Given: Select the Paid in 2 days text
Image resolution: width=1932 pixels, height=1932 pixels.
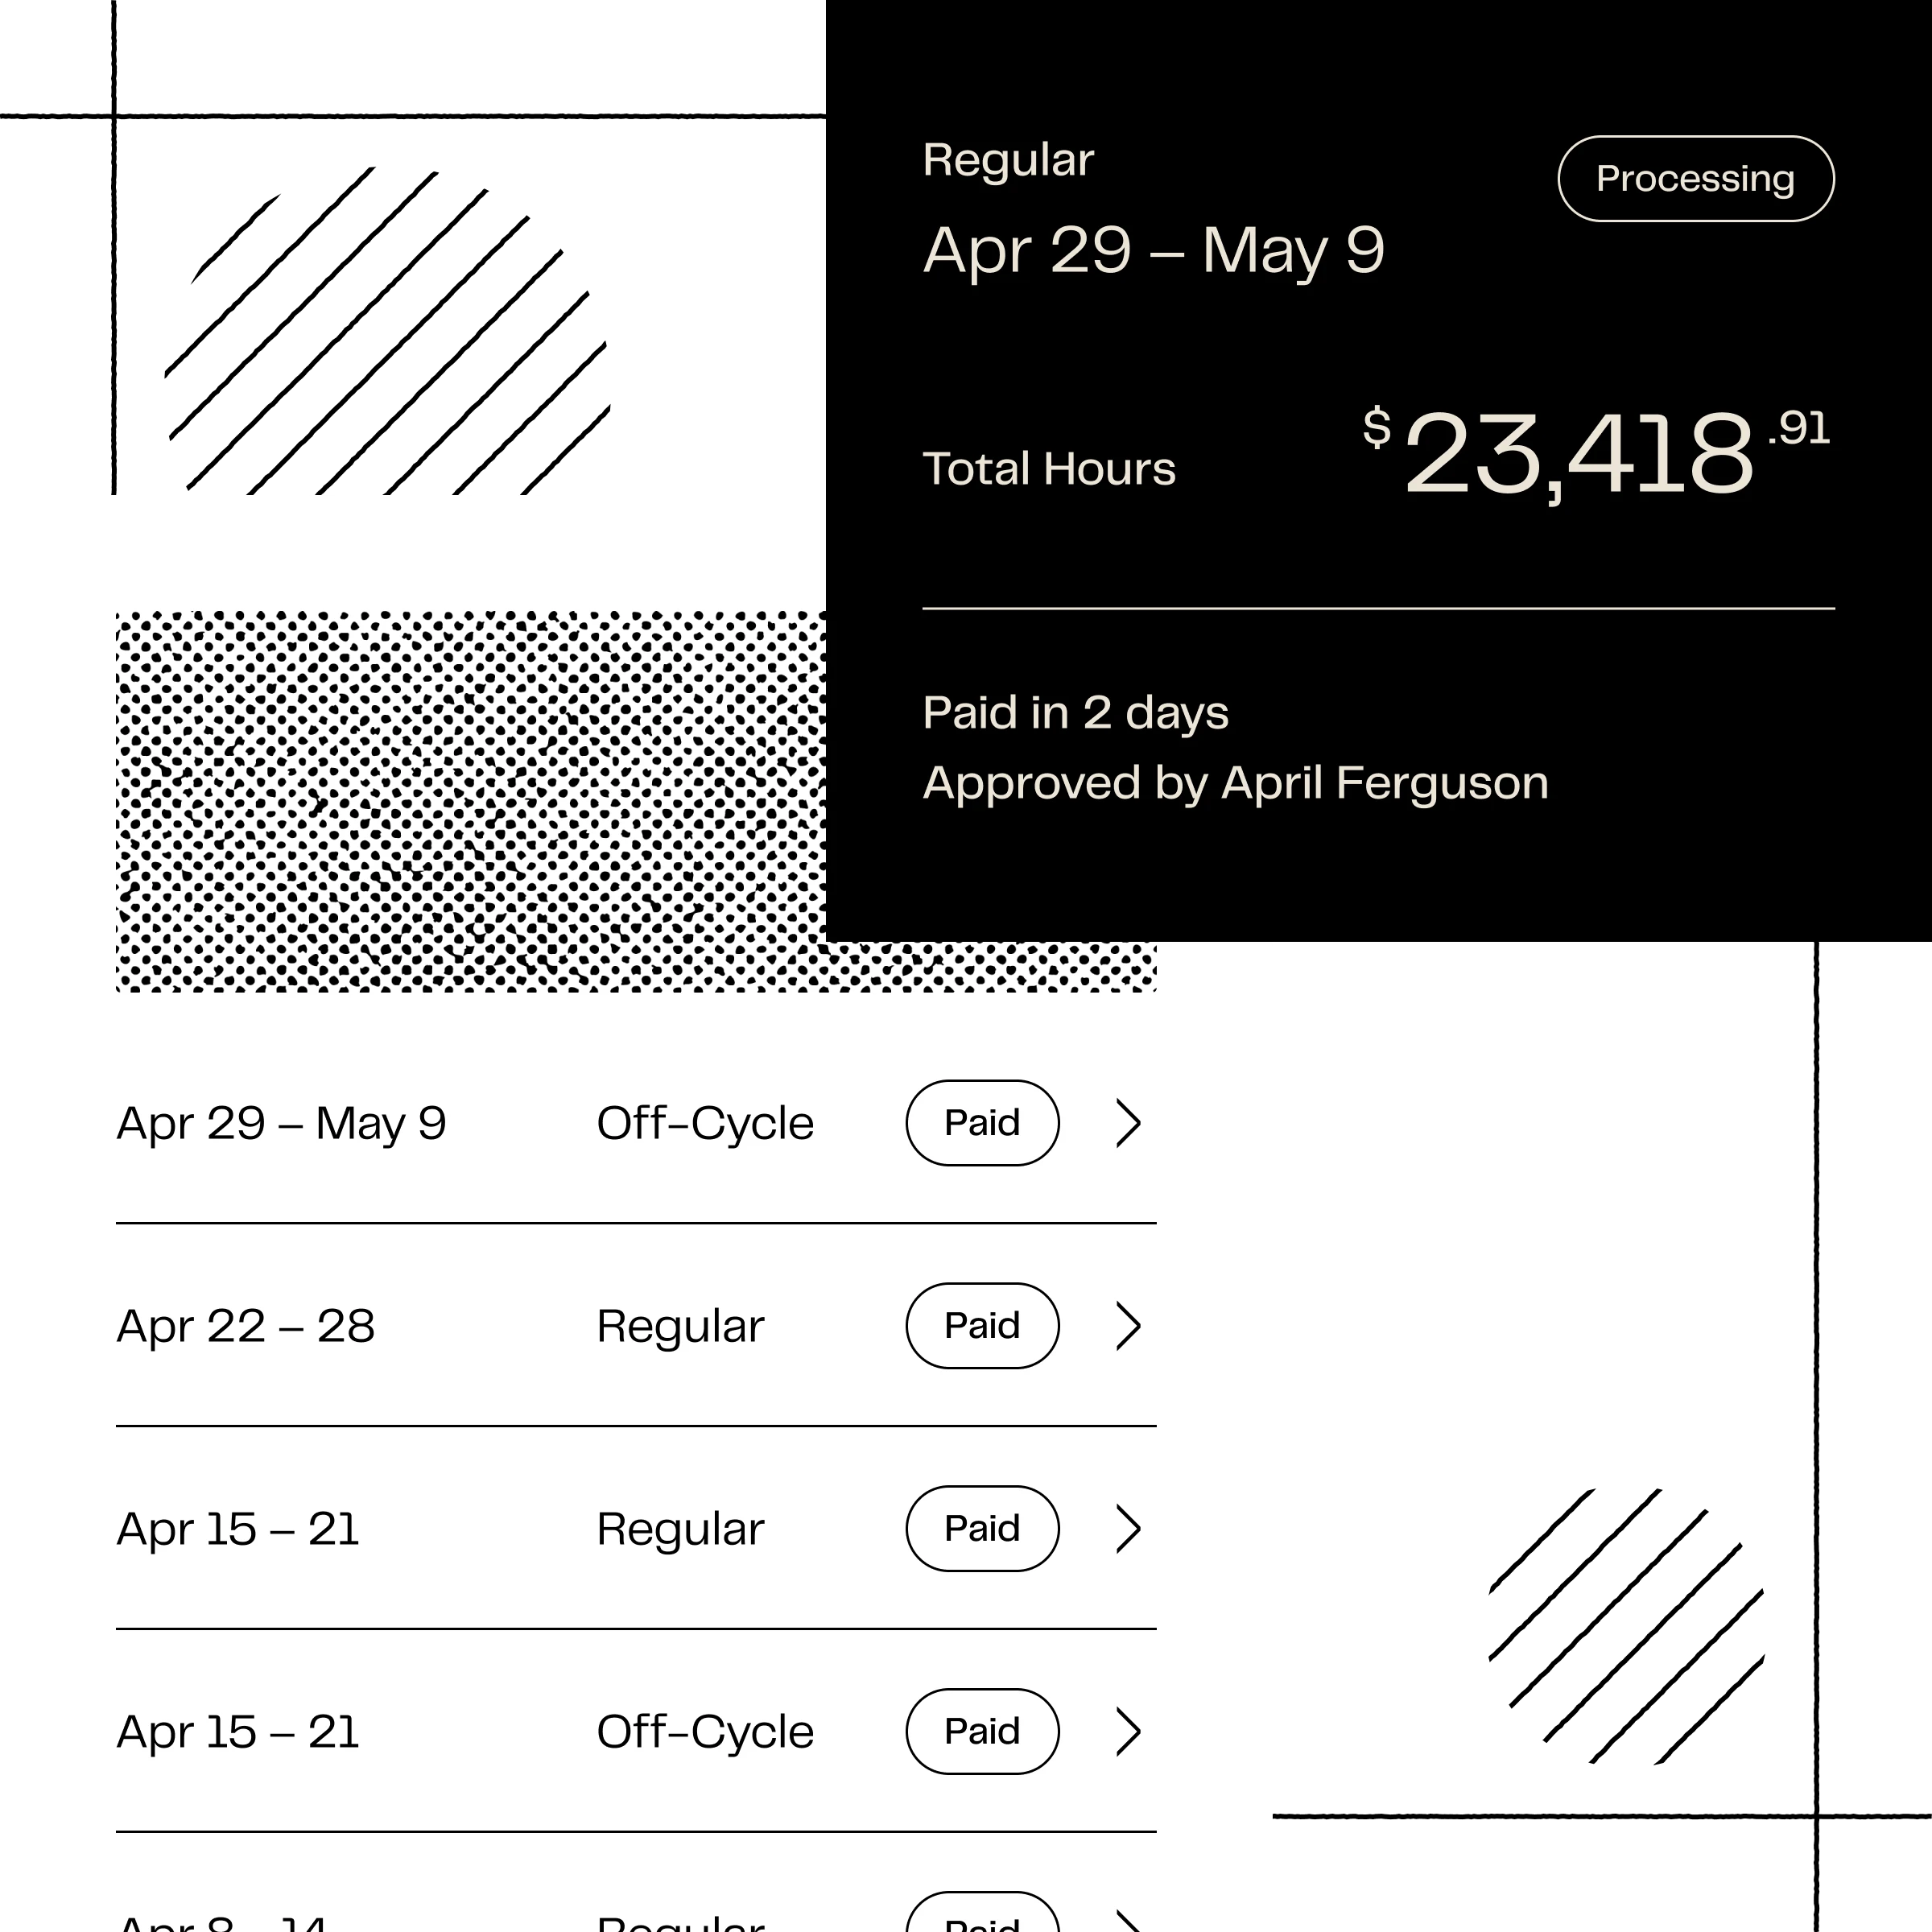Looking at the screenshot, I should tap(1075, 713).
